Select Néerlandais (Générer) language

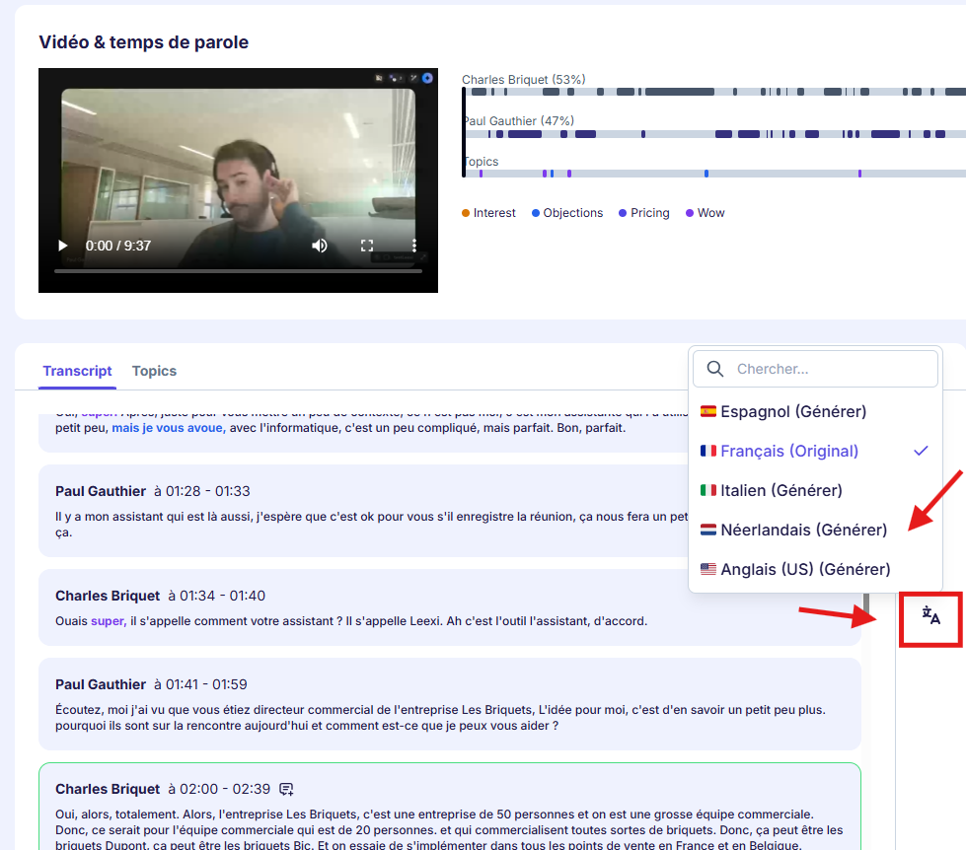coord(815,530)
